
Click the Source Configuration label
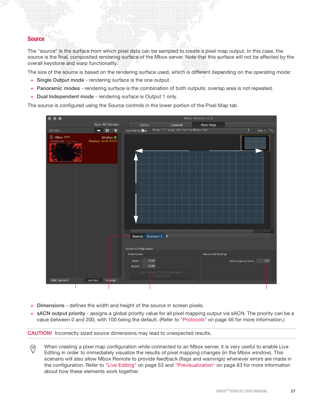139,249
